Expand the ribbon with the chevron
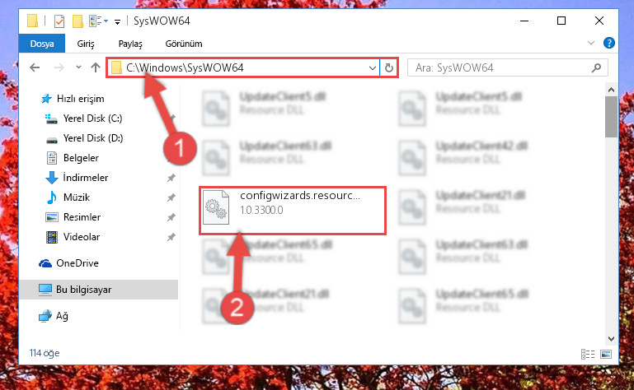 (591, 43)
